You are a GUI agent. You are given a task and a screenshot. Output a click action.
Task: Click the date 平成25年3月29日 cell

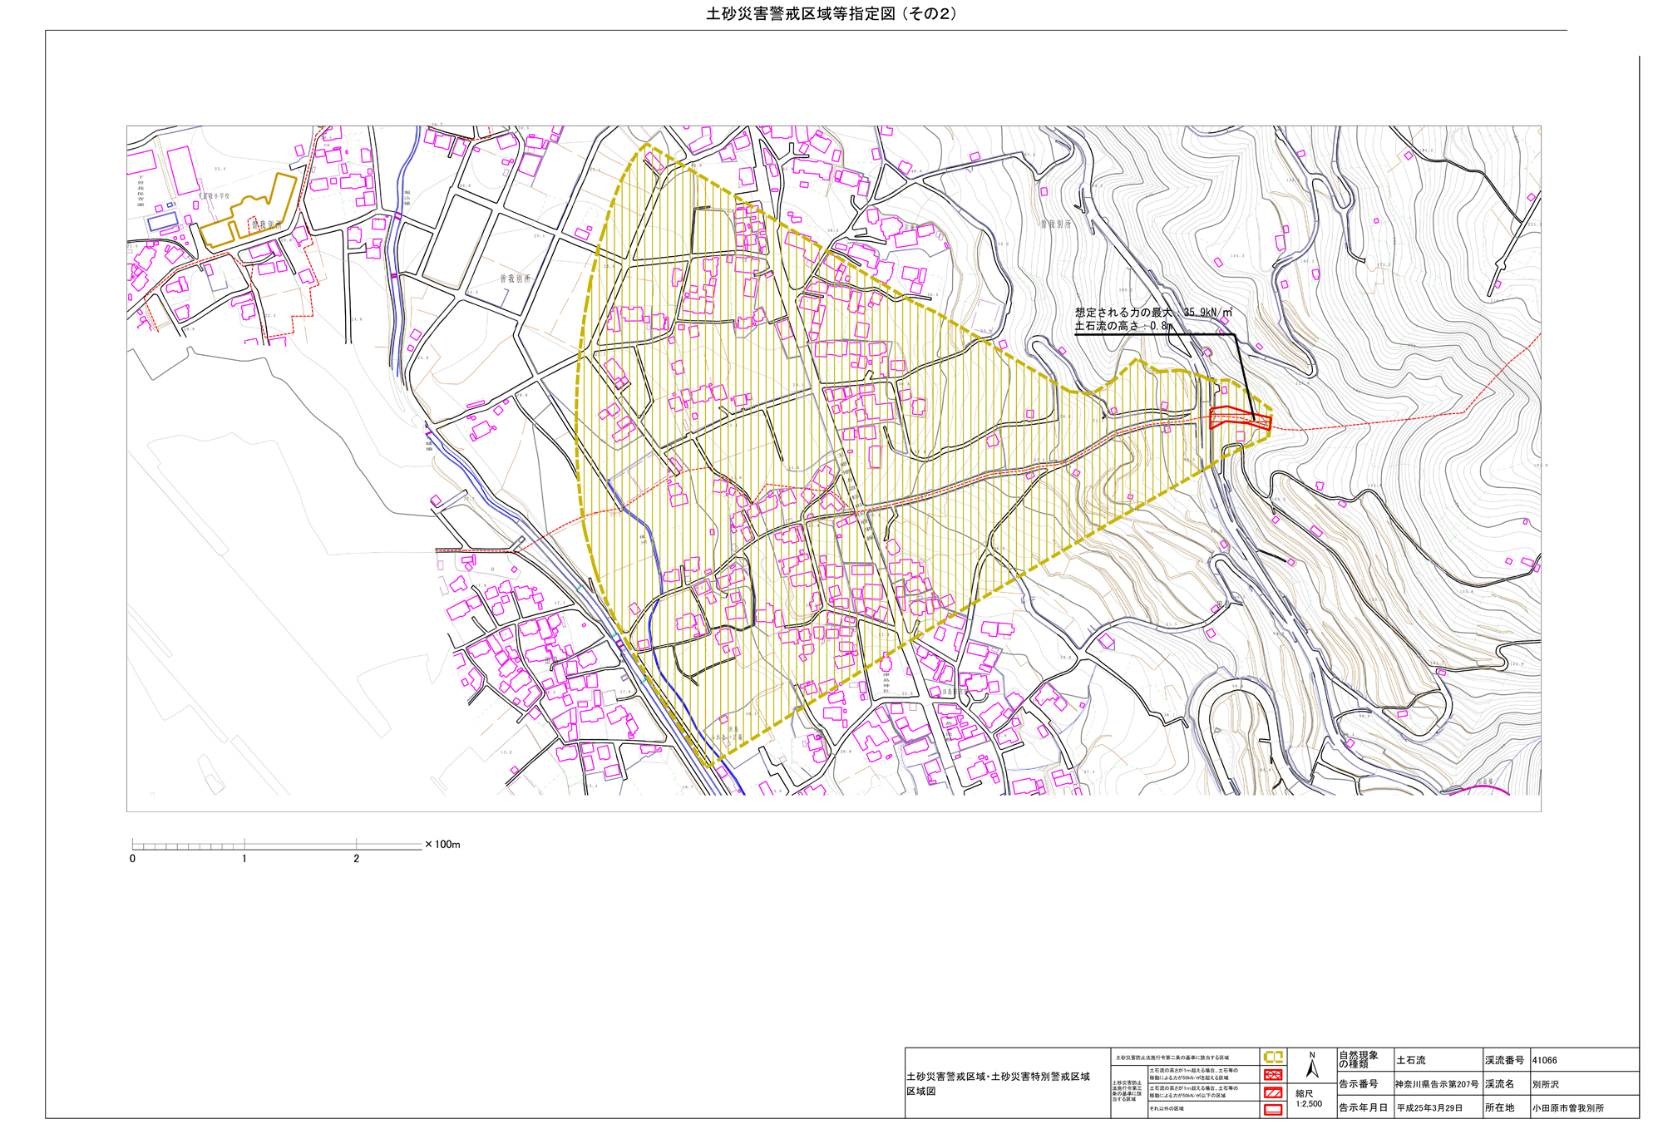click(1429, 1108)
